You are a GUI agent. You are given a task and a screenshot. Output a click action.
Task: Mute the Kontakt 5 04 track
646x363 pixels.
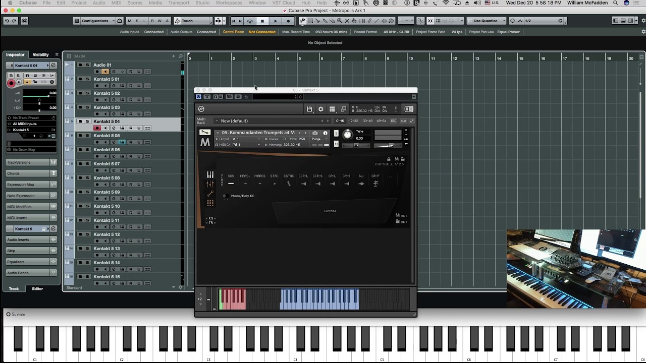[x=80, y=122]
